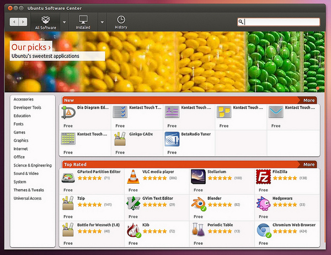The width and height of the screenshot is (331, 255).
Task: Show the Installed software list
Action: coord(83,22)
